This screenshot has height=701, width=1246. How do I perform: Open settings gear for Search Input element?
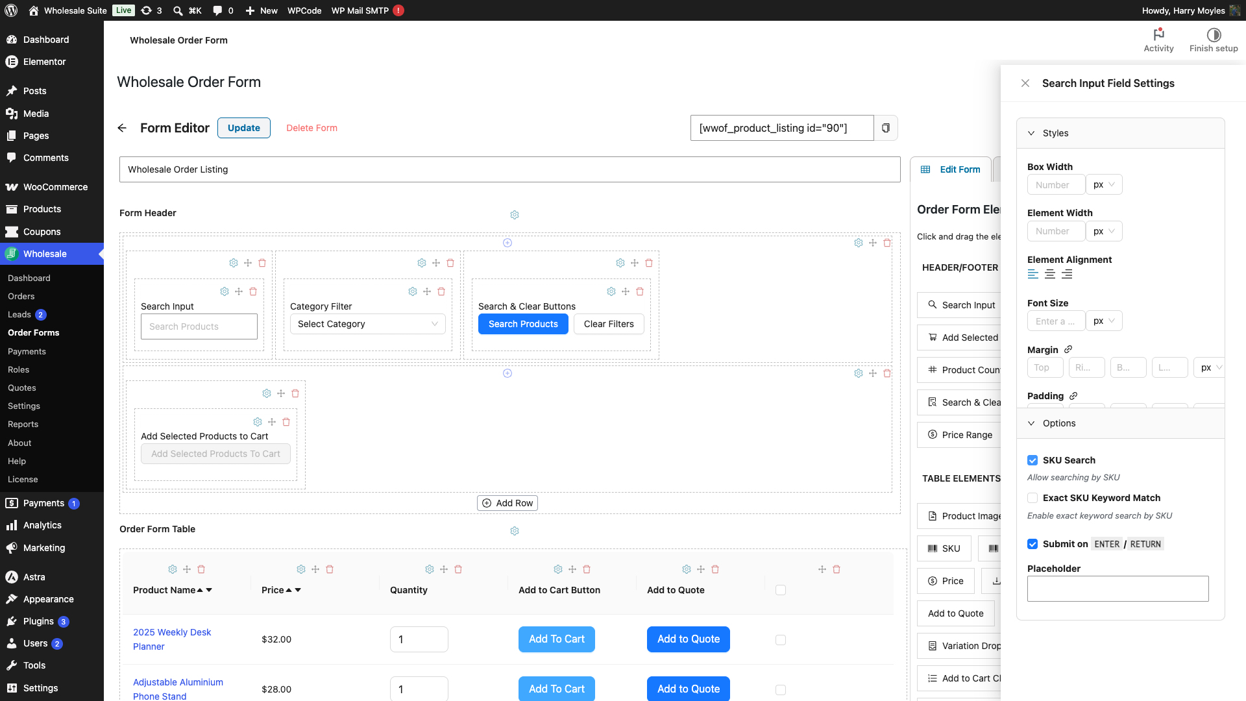click(225, 291)
